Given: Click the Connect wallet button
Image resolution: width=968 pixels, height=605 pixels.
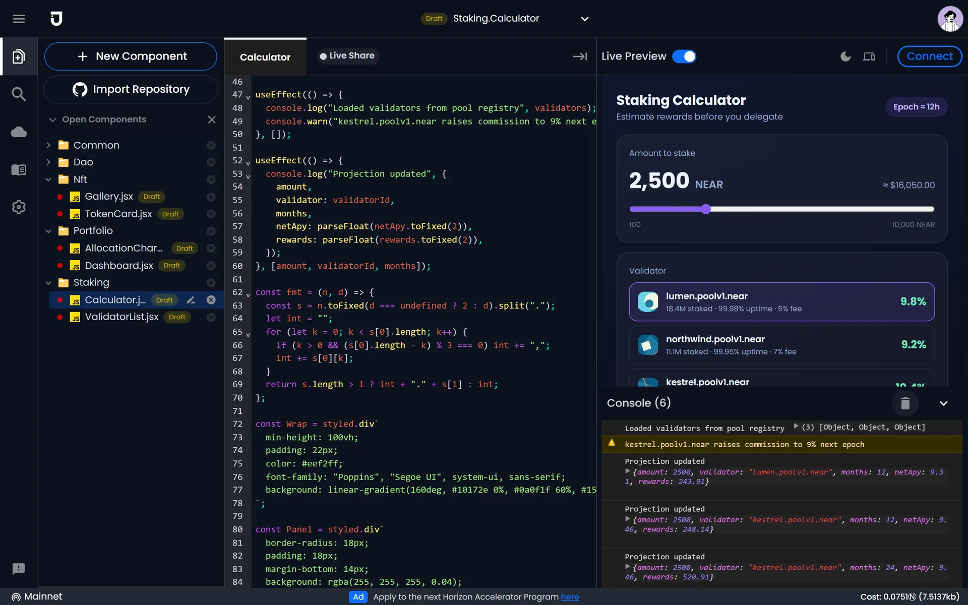Looking at the screenshot, I should point(930,56).
